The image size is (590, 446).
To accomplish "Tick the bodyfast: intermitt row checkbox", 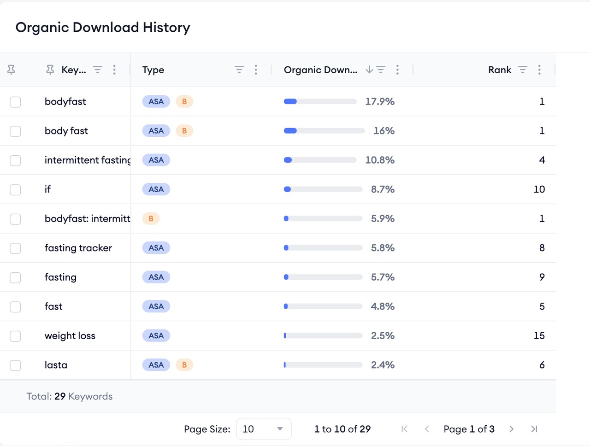I will click(x=16, y=218).
